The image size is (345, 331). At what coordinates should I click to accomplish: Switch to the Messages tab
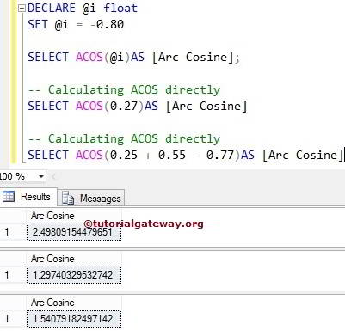(x=92, y=198)
